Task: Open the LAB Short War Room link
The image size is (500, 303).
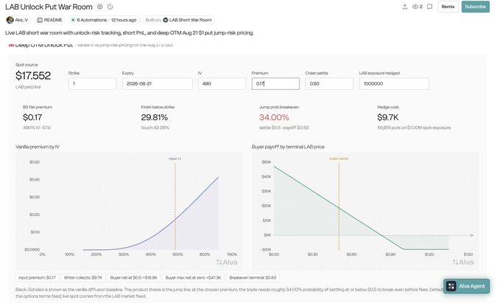Action: pyautogui.click(x=191, y=20)
